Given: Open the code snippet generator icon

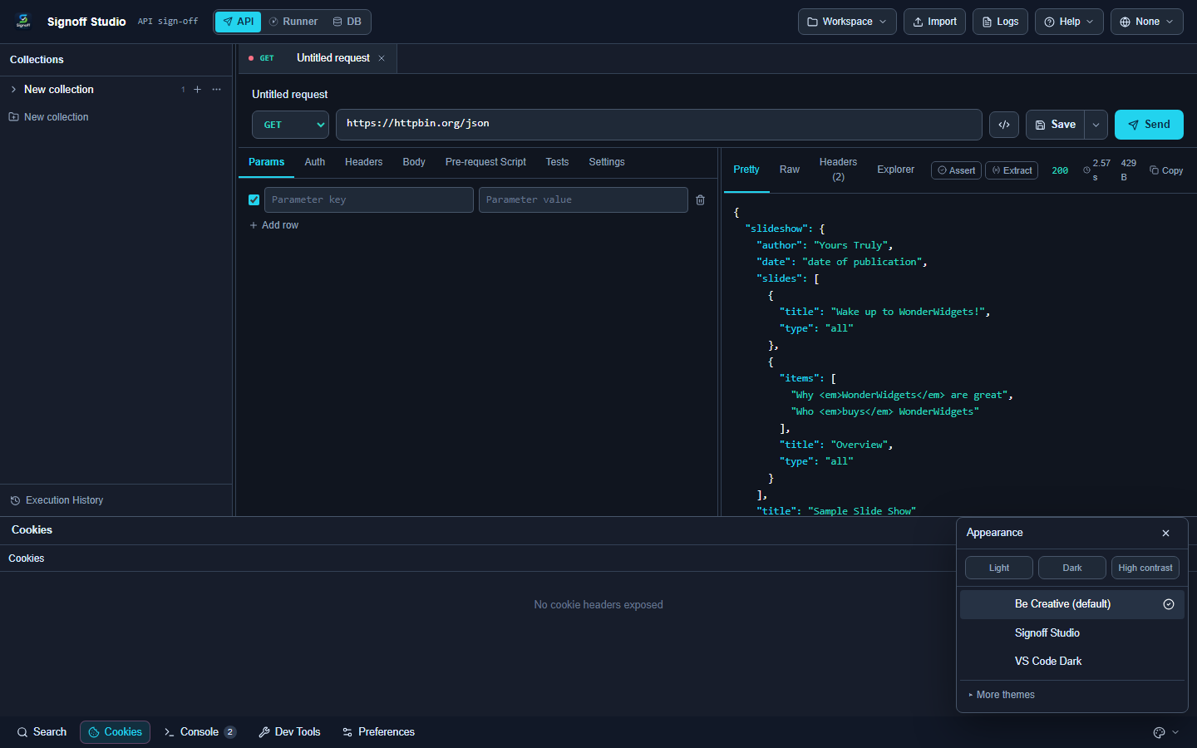Looking at the screenshot, I should [x=1004, y=125].
